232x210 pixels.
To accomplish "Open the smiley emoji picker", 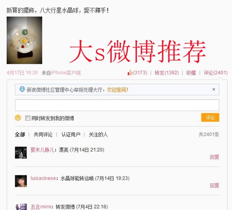I will (18, 118).
